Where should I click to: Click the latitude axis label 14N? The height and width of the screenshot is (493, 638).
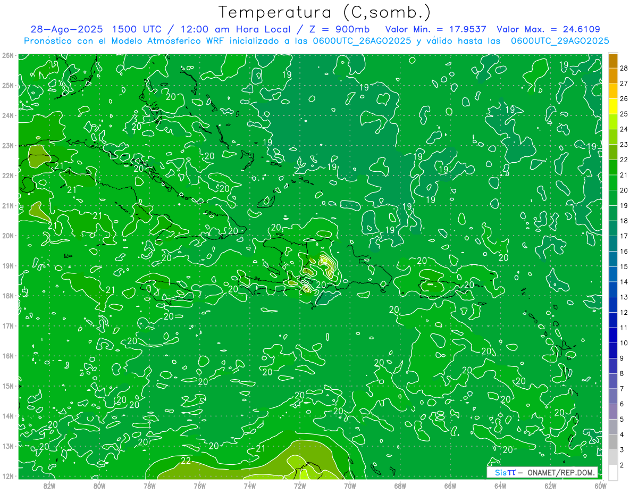7,416
